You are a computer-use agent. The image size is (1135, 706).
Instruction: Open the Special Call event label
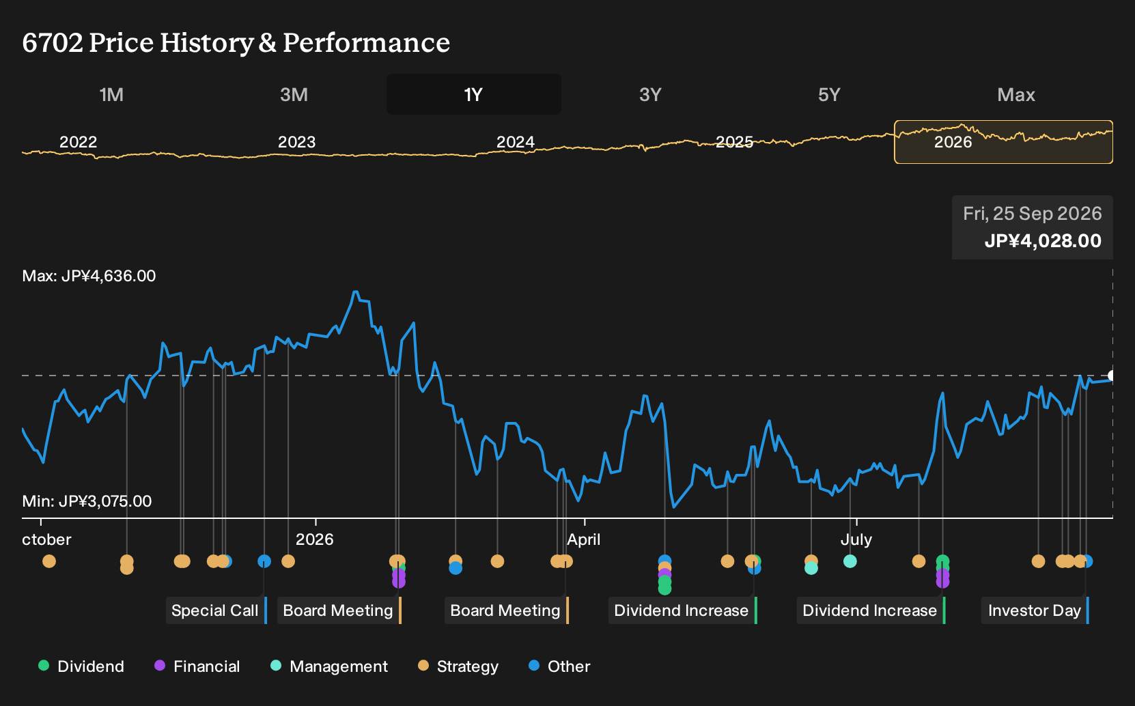click(216, 610)
